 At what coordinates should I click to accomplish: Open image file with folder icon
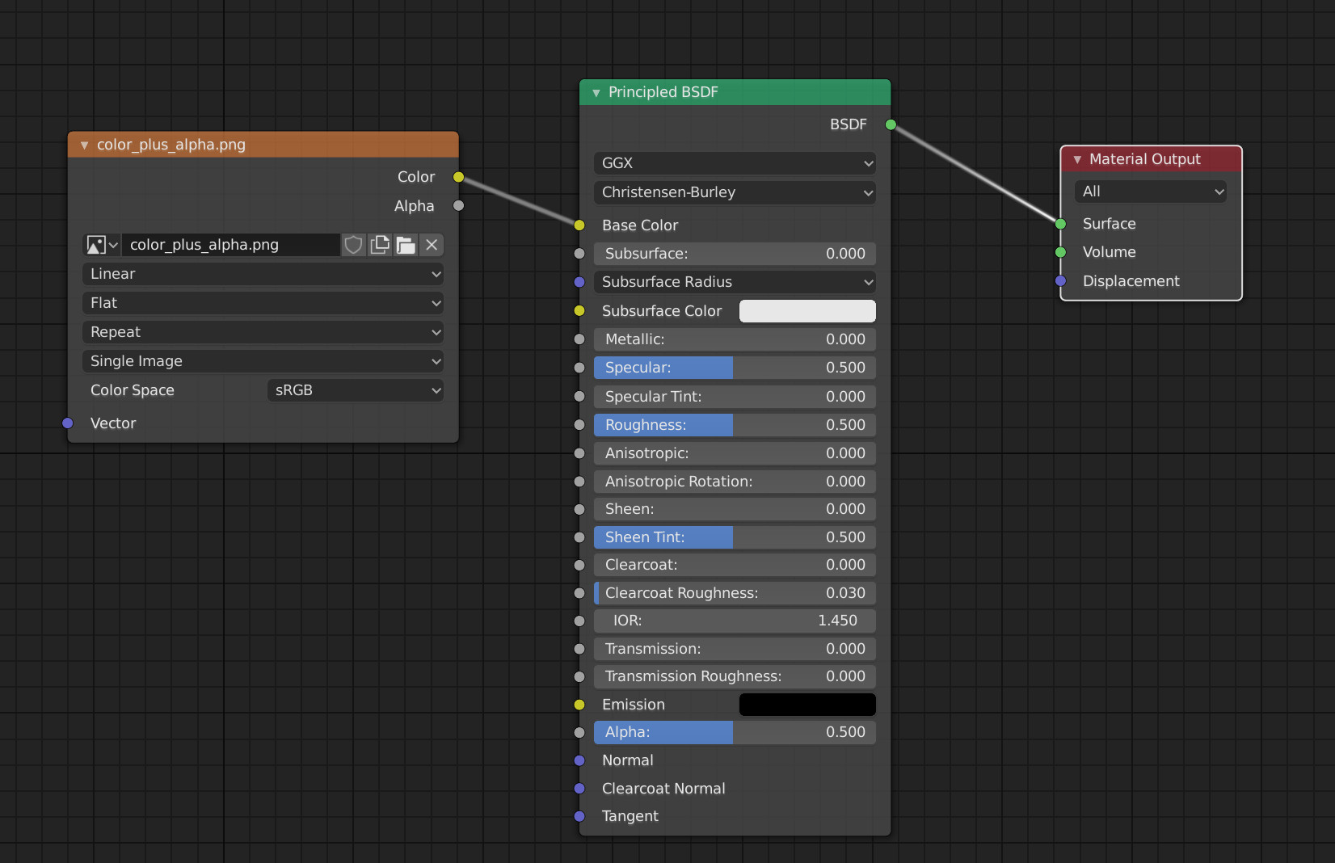pos(406,245)
